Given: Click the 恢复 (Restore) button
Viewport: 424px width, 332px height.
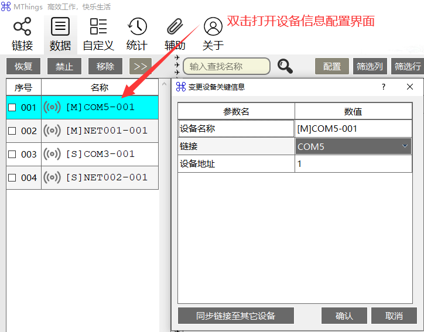Looking at the screenshot, I should click(23, 66).
